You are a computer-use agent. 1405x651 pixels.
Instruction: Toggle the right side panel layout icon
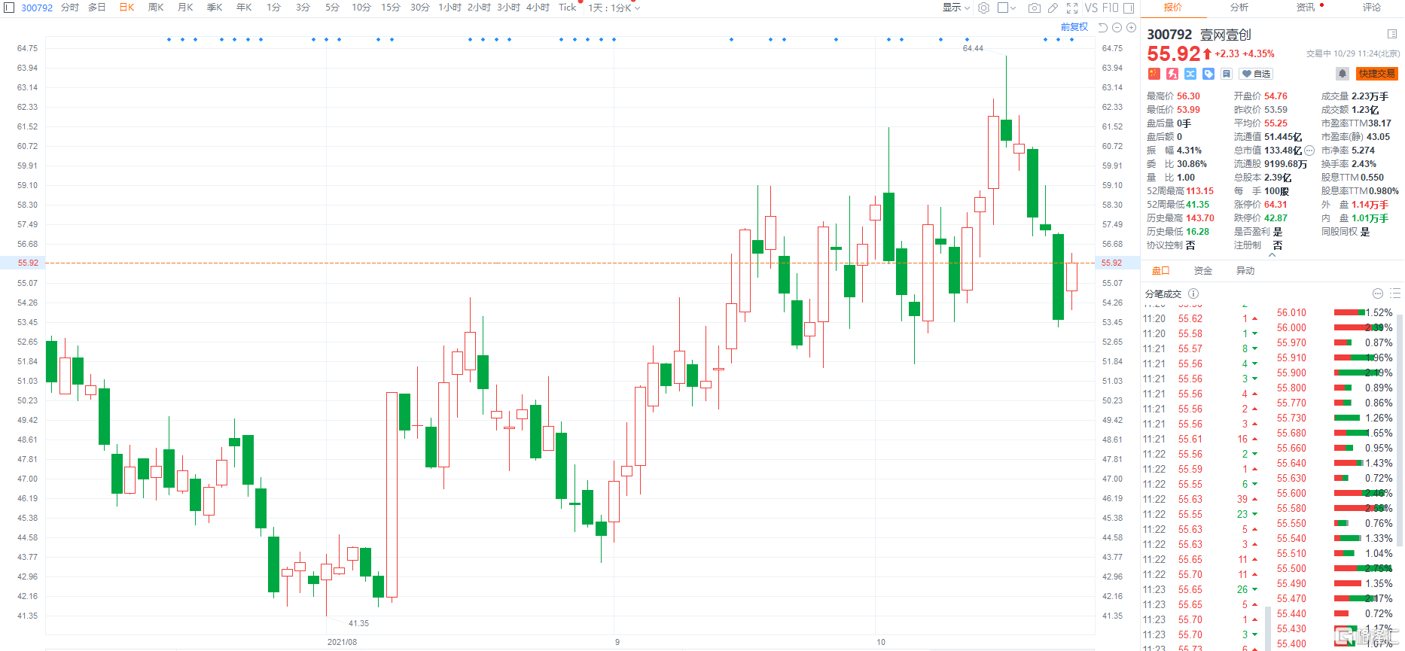(1129, 8)
